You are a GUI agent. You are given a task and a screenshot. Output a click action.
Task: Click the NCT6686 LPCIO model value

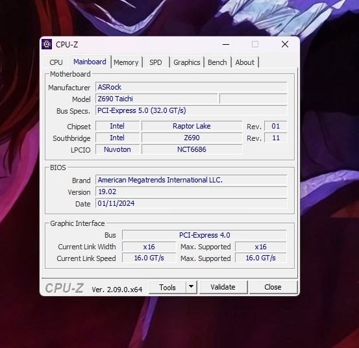click(x=192, y=149)
